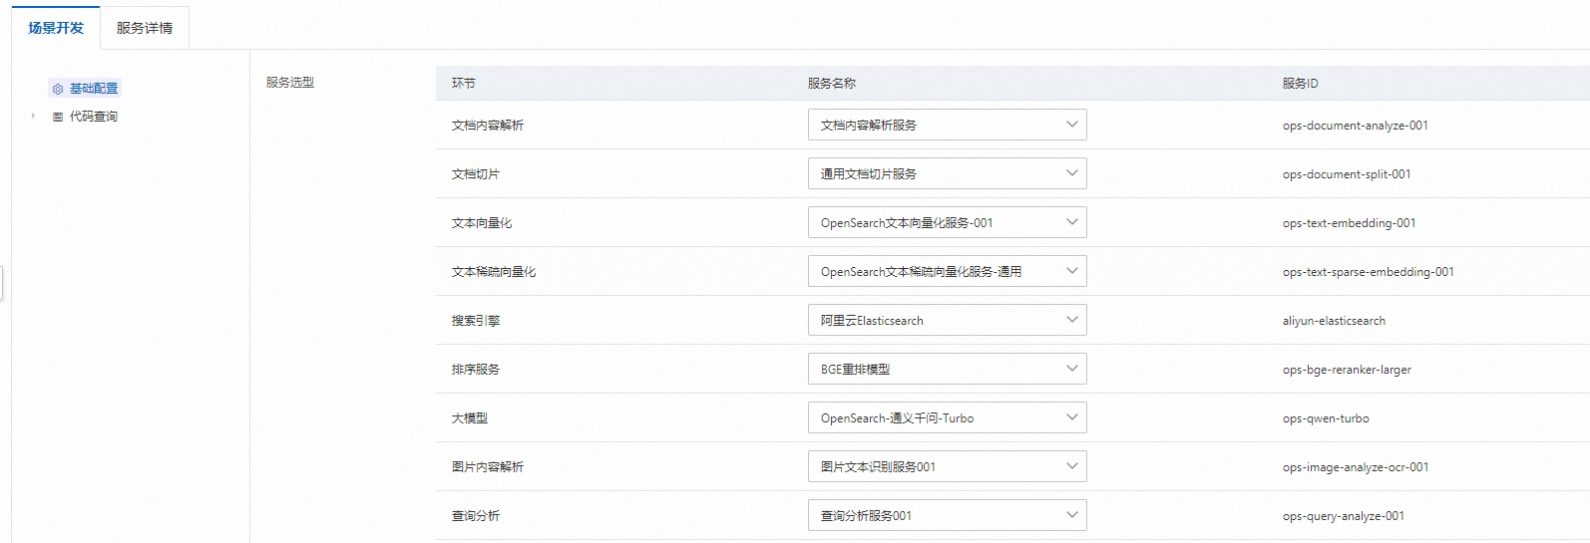The width and height of the screenshot is (1590, 543).
Task: Click the 服务ID column header
Action: 1300,84
